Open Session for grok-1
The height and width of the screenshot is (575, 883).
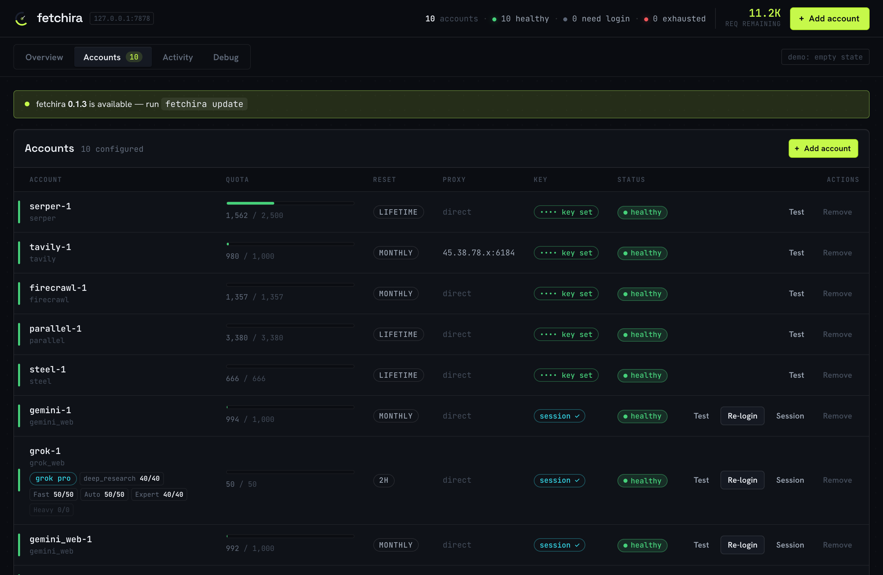click(x=790, y=480)
